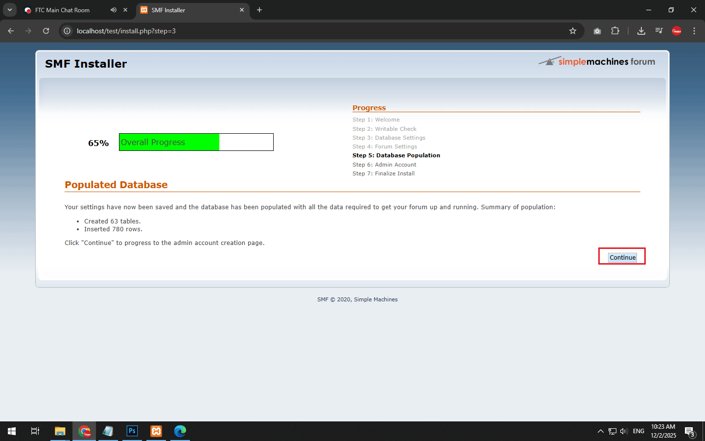Screen dimensions: 705x441
Task: Click the screenshot camera icon in toolbar
Action: 597,31
